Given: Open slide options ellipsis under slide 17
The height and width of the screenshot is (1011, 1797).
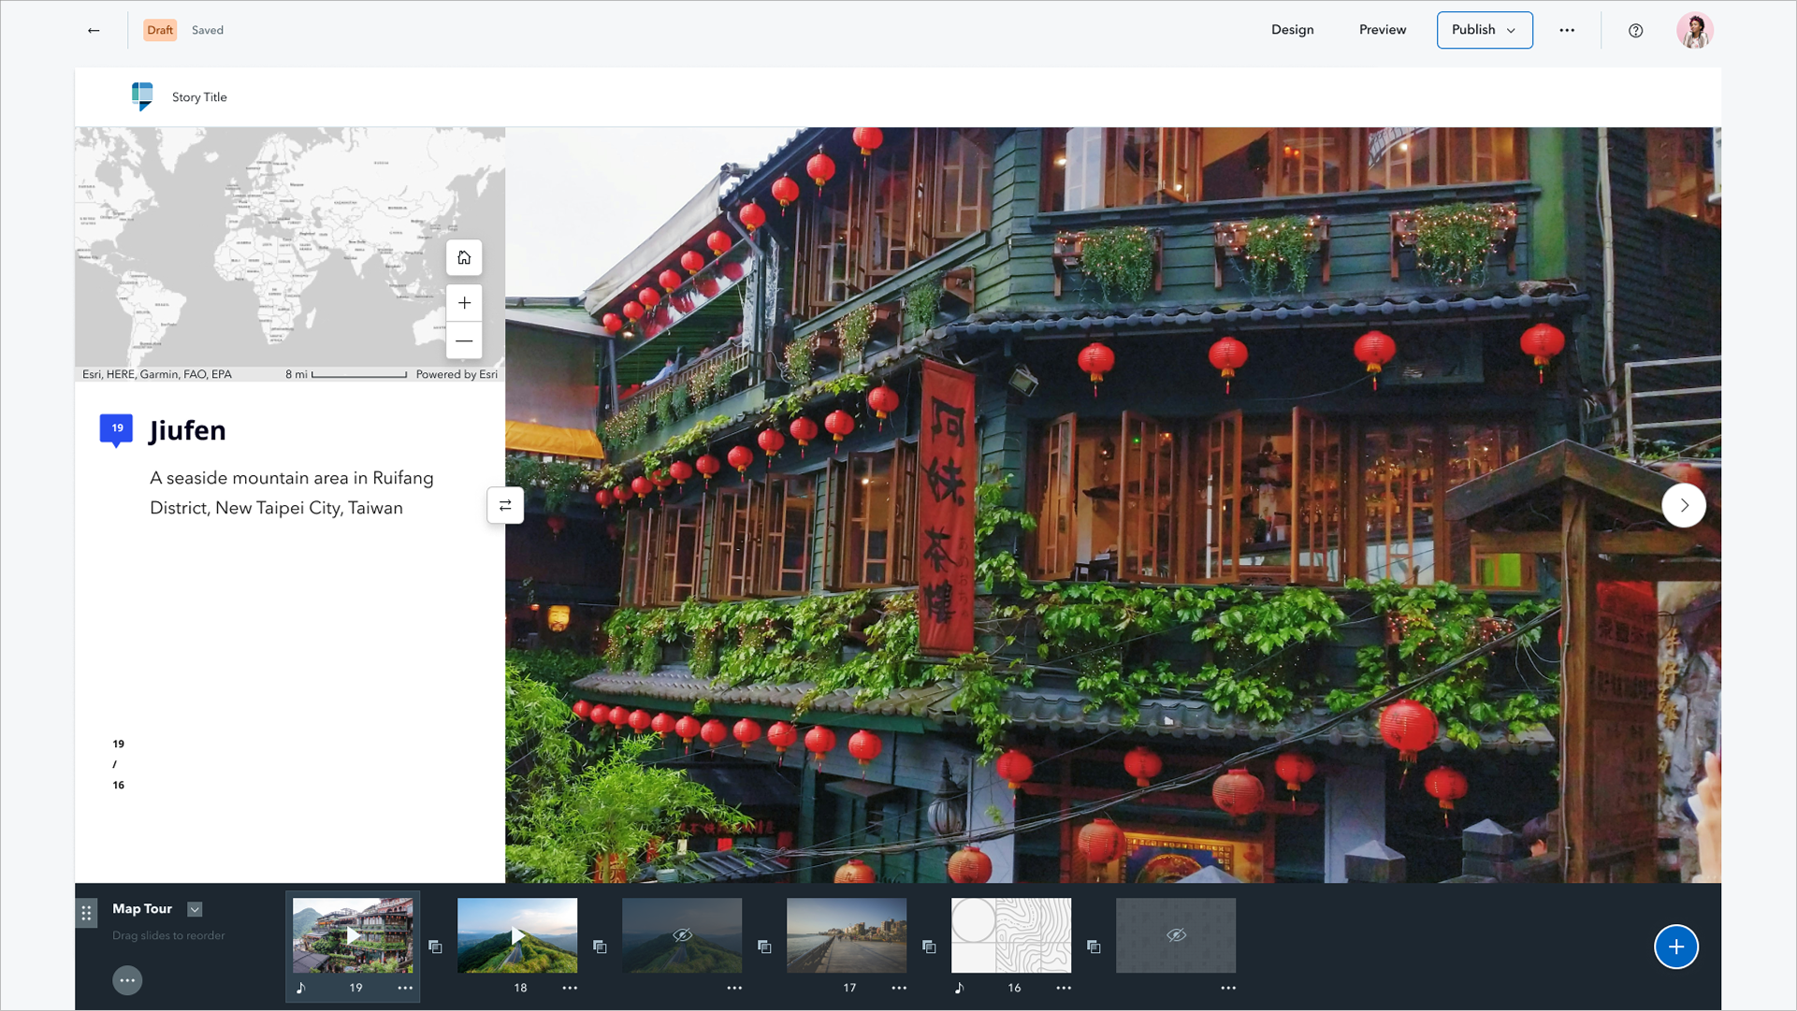Looking at the screenshot, I should click(x=899, y=988).
